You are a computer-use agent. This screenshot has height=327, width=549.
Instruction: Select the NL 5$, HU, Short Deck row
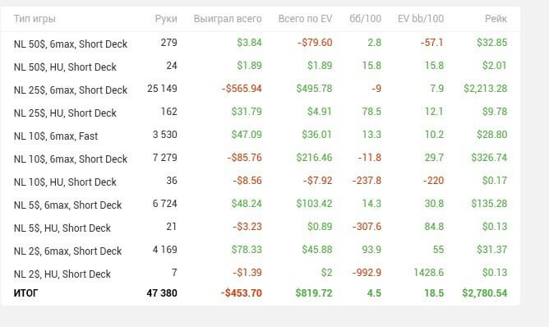tap(261, 228)
